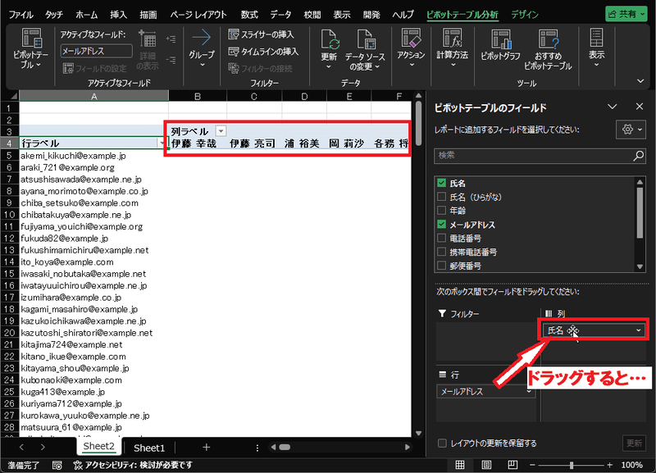Add a new sheet with plus icon
The image size is (656, 473).
click(x=207, y=447)
